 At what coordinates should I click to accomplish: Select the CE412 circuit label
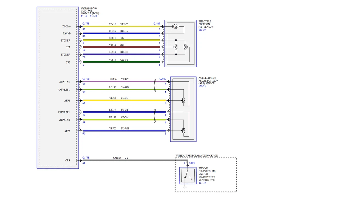click(x=113, y=24)
